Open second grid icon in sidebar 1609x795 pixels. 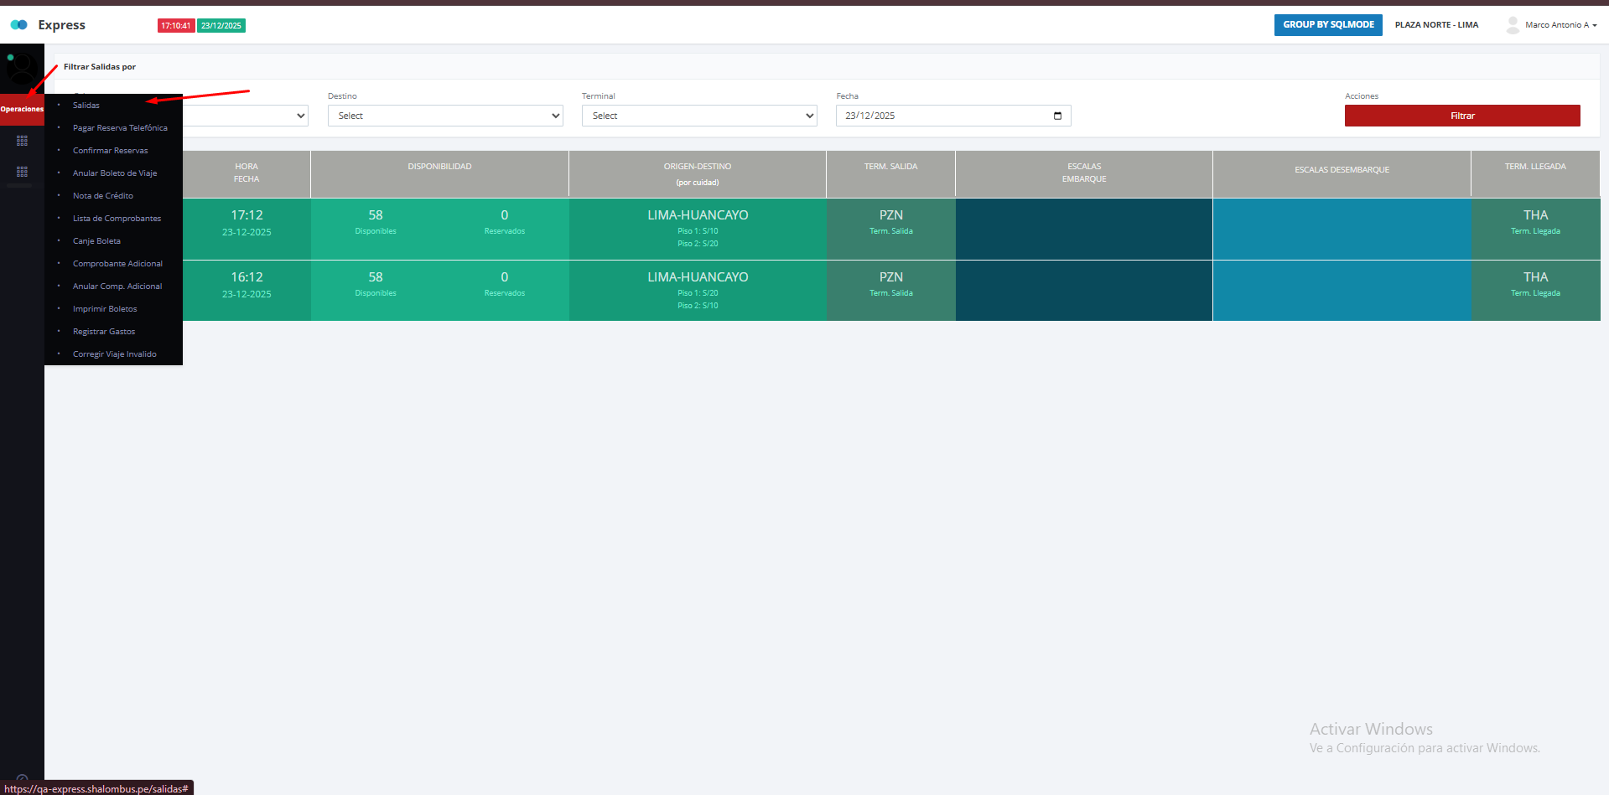(x=22, y=172)
